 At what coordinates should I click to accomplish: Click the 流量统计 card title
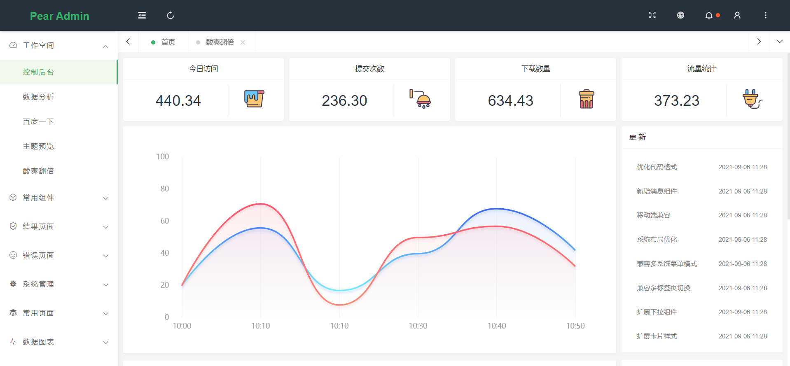701,69
